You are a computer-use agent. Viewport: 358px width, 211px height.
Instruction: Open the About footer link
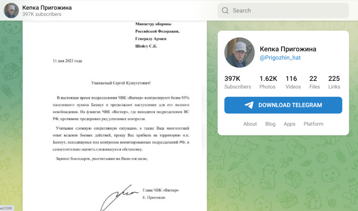click(x=250, y=124)
